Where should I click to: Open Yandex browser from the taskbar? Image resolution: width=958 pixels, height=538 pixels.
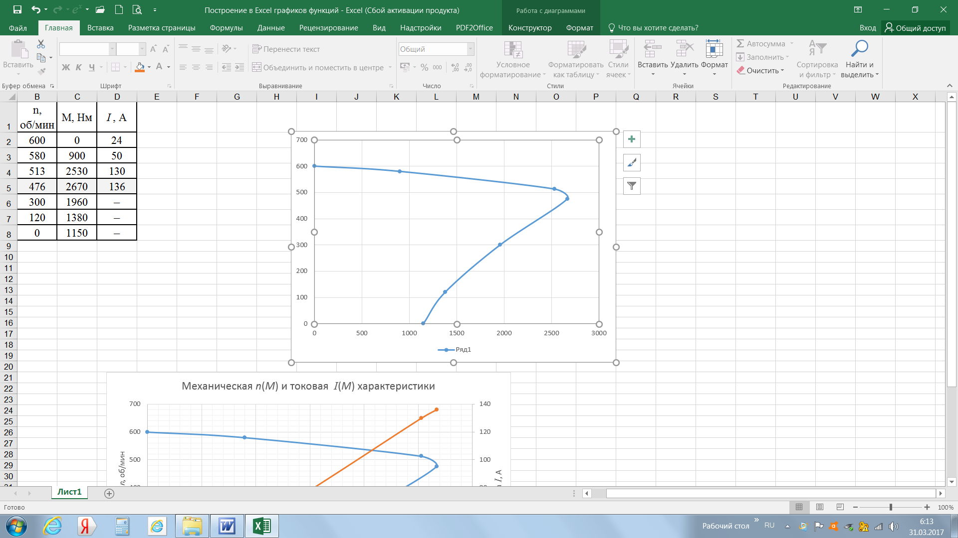pos(86,526)
